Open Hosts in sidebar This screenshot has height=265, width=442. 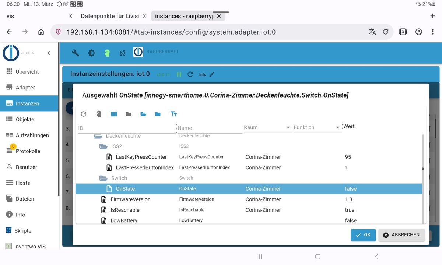click(29, 183)
